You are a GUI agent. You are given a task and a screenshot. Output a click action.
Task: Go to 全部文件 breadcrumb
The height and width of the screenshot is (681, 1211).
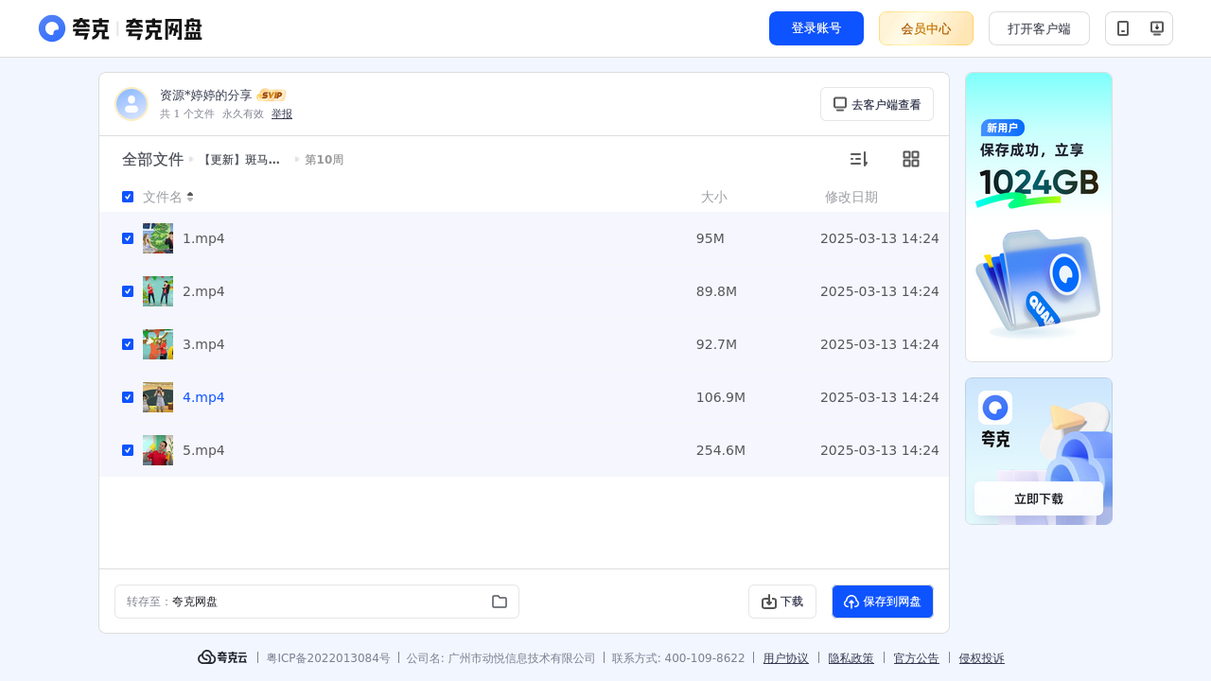[152, 160]
